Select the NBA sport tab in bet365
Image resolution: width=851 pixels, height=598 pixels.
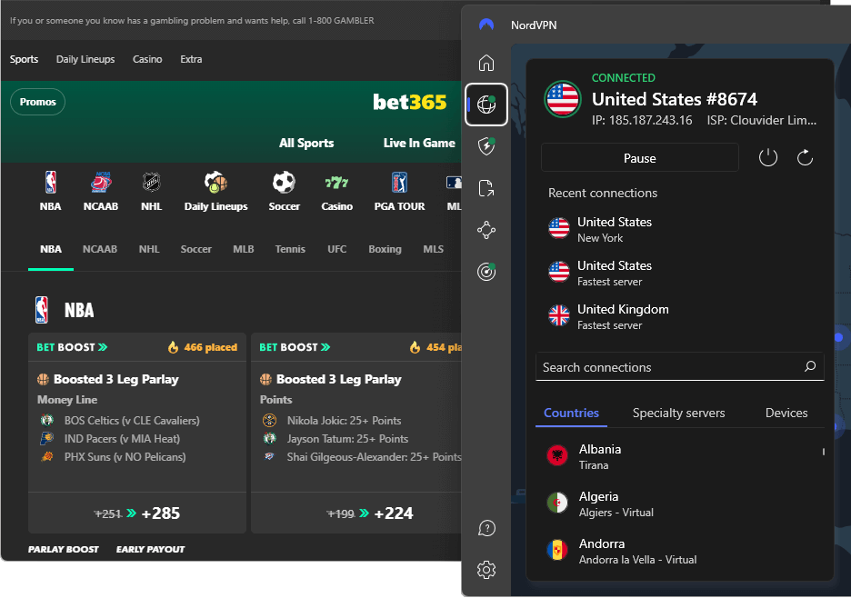[x=51, y=249]
